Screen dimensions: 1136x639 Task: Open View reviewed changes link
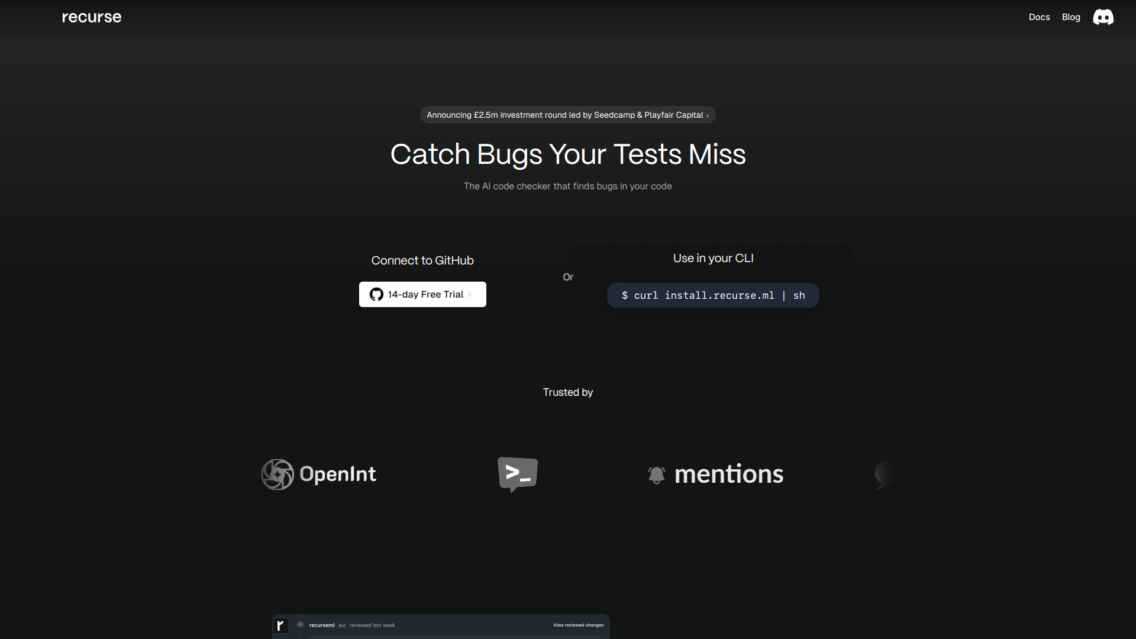[x=578, y=625]
